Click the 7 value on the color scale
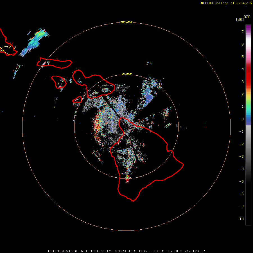The height and width of the screenshot is (253, 253). click(x=243, y=31)
